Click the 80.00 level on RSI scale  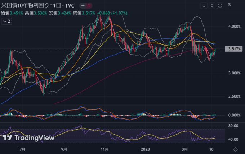(233, 126)
